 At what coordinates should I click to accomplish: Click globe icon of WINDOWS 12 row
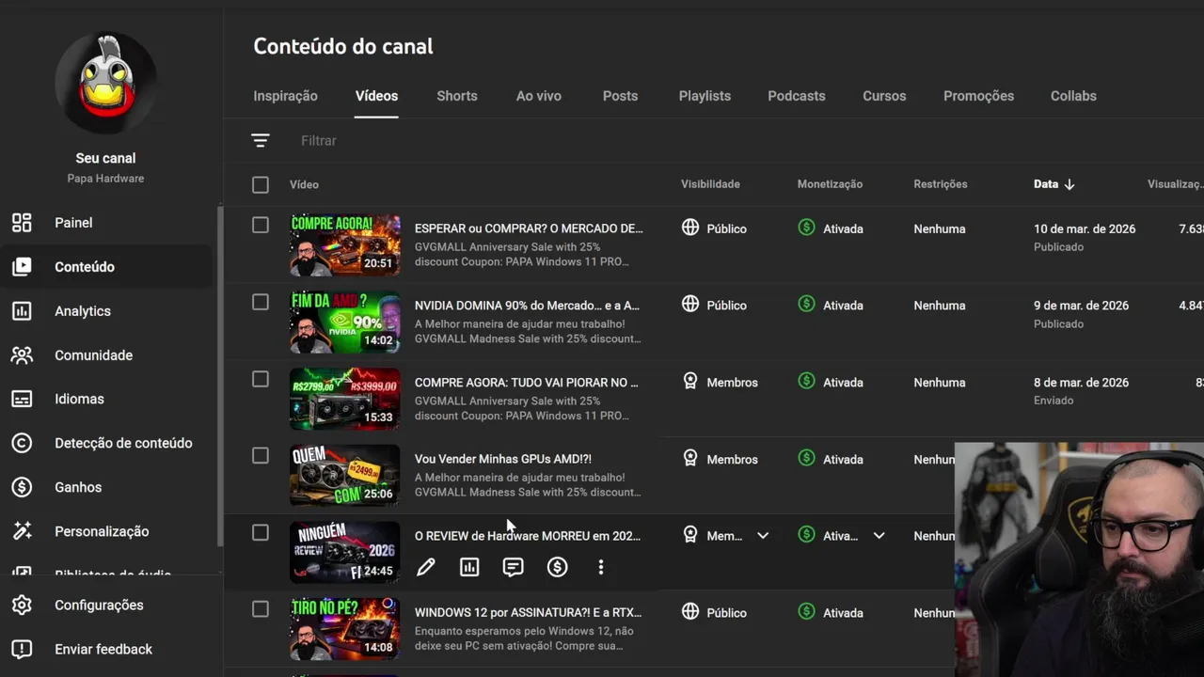tap(690, 612)
